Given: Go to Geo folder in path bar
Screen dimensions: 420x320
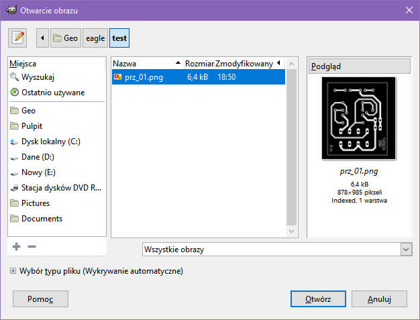Looking at the screenshot, I should click(x=66, y=38).
